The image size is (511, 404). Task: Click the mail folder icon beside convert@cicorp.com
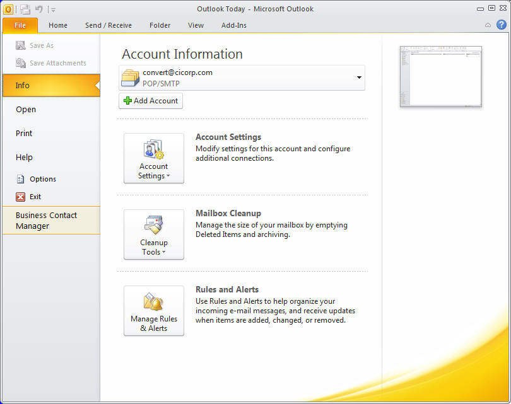tap(130, 78)
